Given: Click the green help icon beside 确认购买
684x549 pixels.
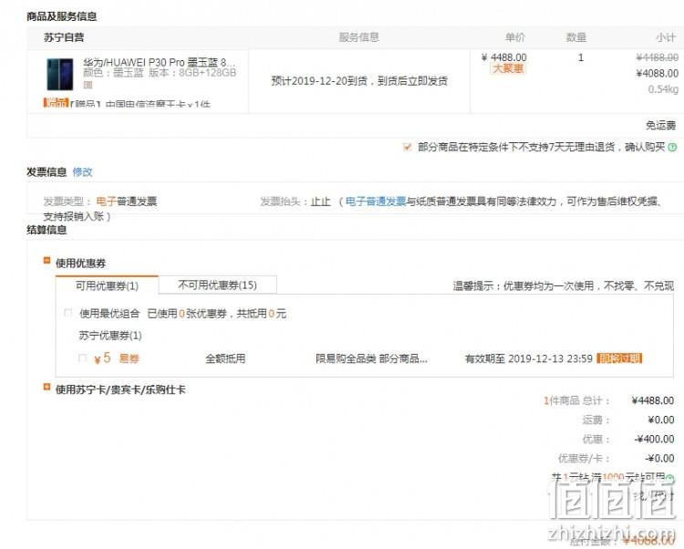Looking at the screenshot, I should coord(672,148).
